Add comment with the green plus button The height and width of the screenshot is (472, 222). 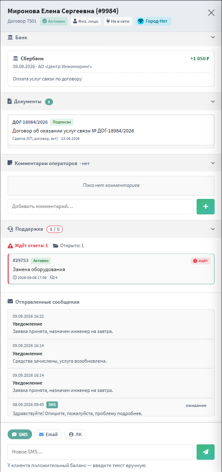coord(206,206)
